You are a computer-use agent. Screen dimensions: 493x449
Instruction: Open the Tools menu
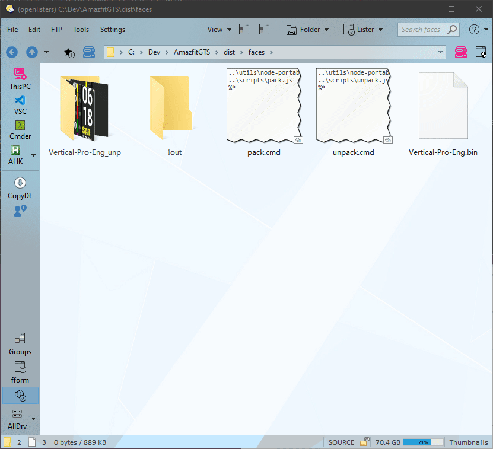(x=81, y=30)
